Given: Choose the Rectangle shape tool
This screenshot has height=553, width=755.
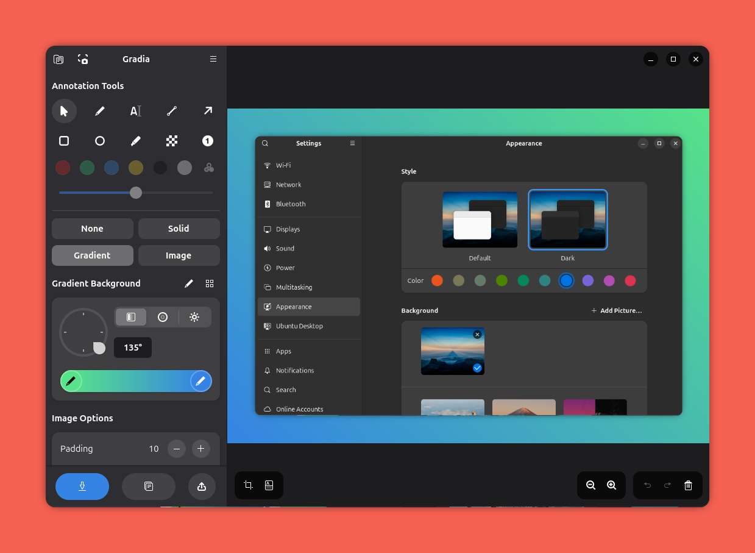Looking at the screenshot, I should (x=64, y=141).
